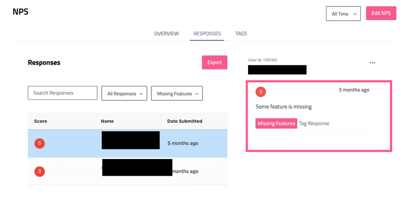Click the score 5 badge in the table
Image resolution: width=405 pixels, height=208 pixels.
(39, 143)
